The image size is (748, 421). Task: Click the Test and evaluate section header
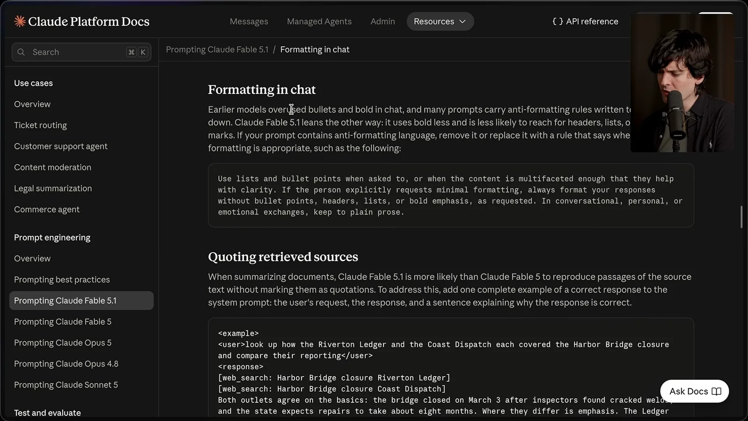47,413
